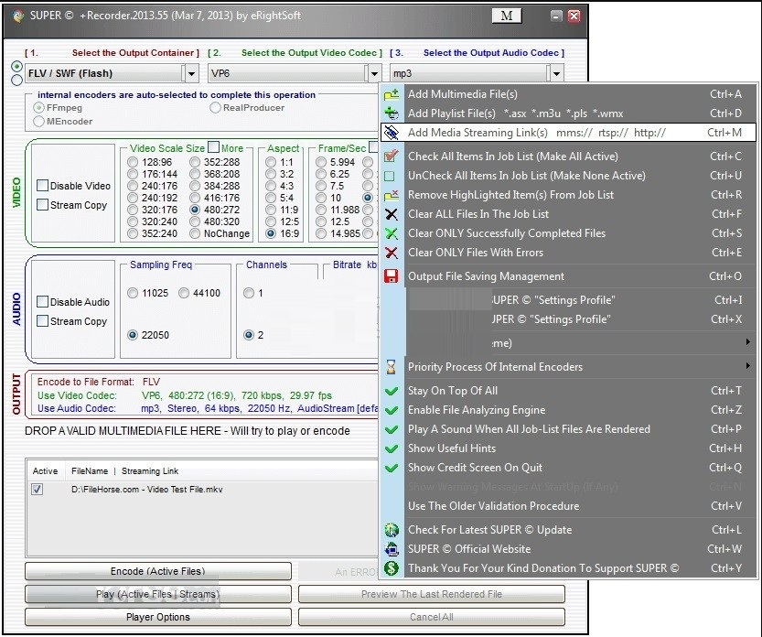The height and width of the screenshot is (637, 762).
Task: Click Preview The Last Rendered File button
Action: click(x=432, y=594)
